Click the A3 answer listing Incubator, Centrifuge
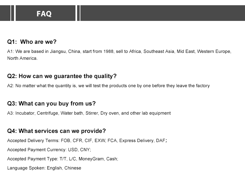This screenshot has width=245, height=177. click(89, 113)
